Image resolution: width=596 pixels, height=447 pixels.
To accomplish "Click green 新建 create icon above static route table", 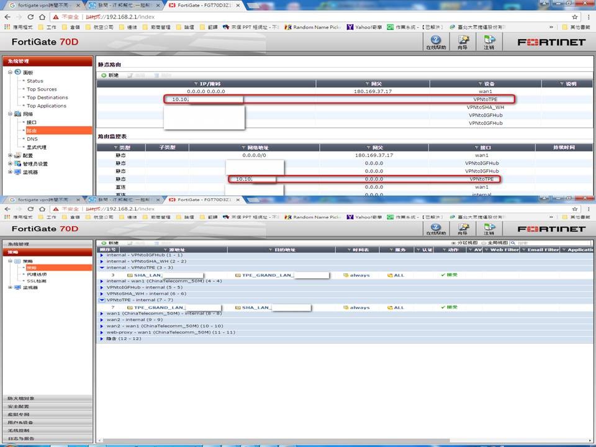I will coord(104,75).
